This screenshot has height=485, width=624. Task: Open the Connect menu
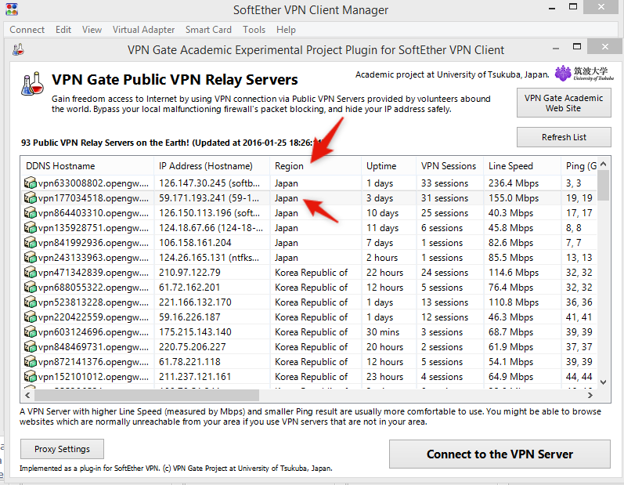point(27,30)
